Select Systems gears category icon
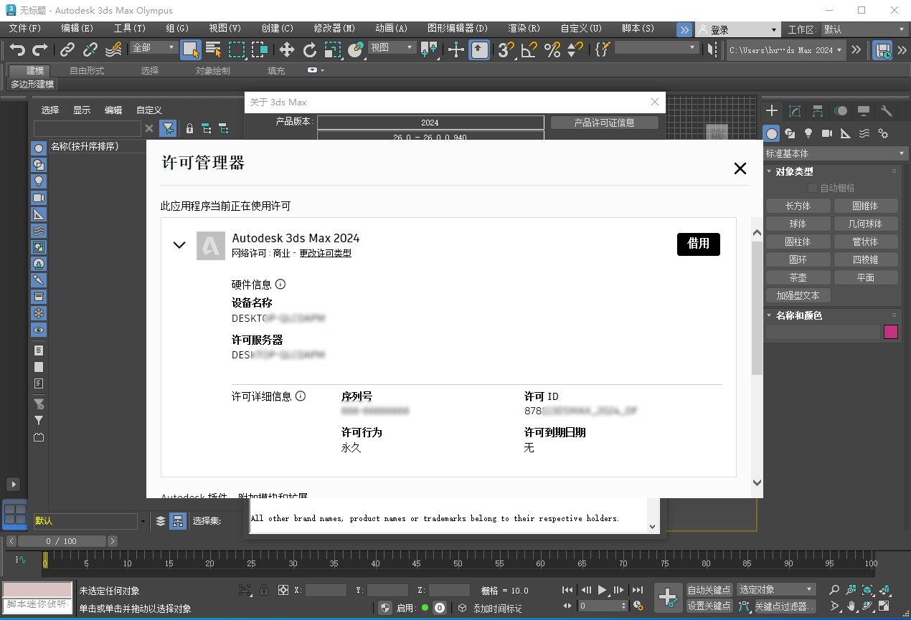 point(883,133)
